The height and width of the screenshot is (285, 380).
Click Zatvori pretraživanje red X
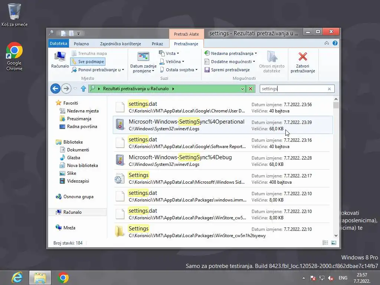tap(303, 57)
